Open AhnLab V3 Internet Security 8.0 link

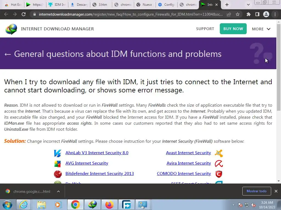point(97,153)
